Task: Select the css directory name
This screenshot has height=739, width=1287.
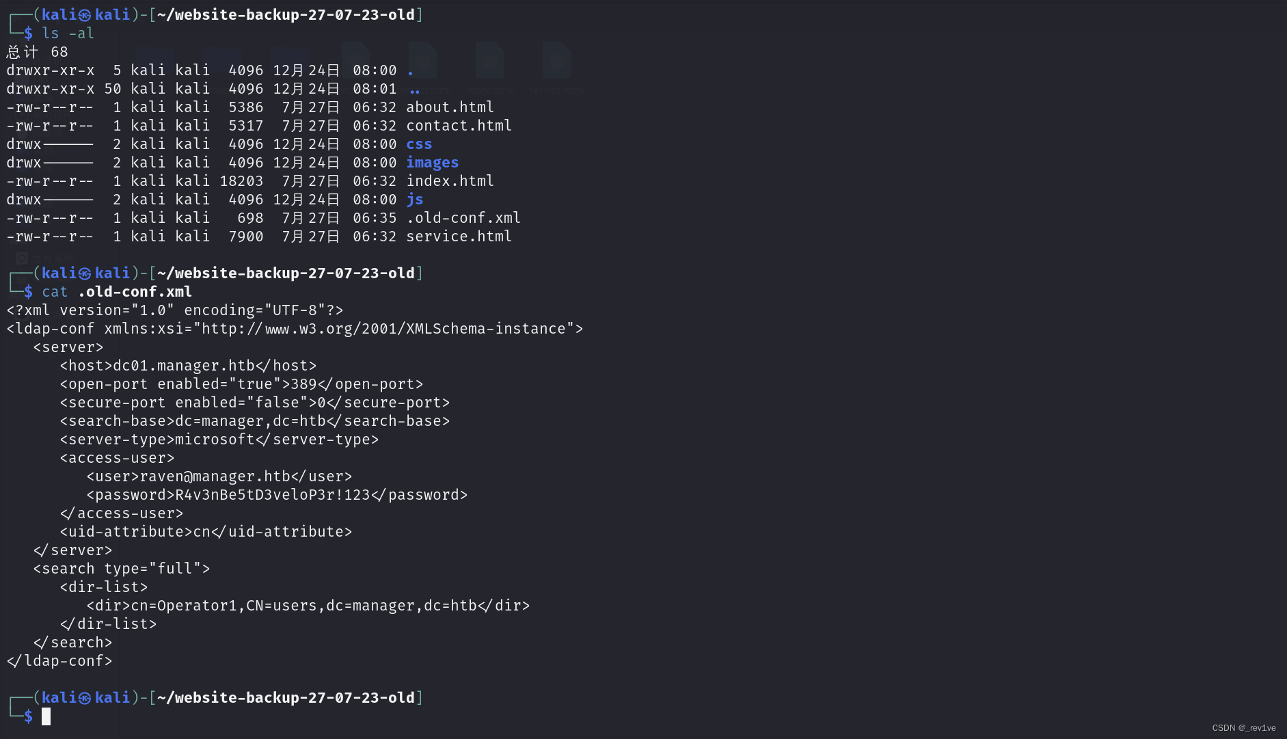Action: point(419,144)
